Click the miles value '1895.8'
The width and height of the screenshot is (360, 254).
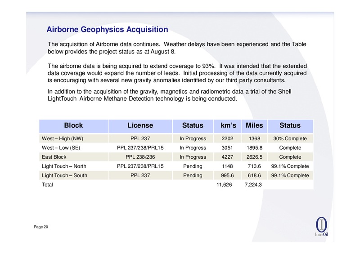[x=254, y=148]
